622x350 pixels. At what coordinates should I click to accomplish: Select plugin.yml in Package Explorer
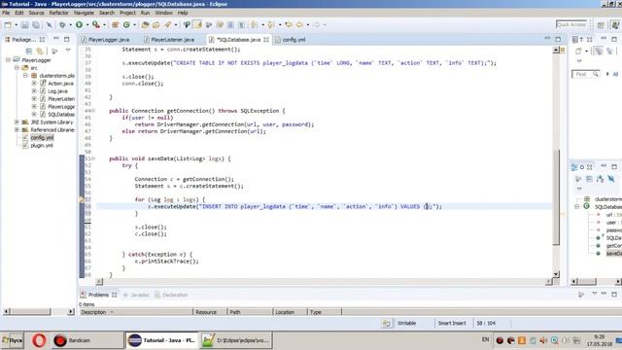42,146
